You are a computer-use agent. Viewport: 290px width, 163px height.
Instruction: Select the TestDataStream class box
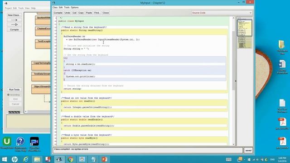(x=41, y=77)
